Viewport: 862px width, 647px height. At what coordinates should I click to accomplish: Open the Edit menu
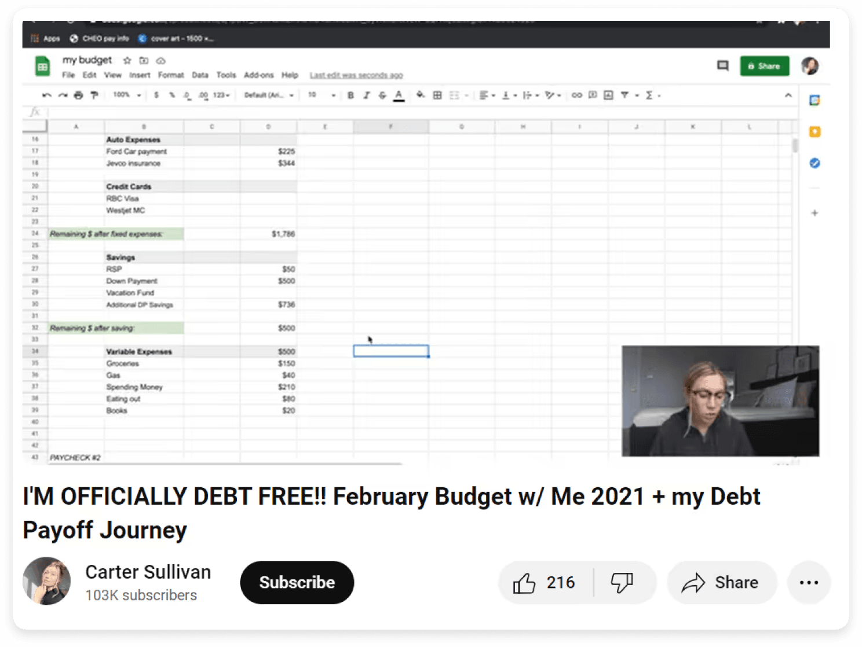[x=89, y=75]
